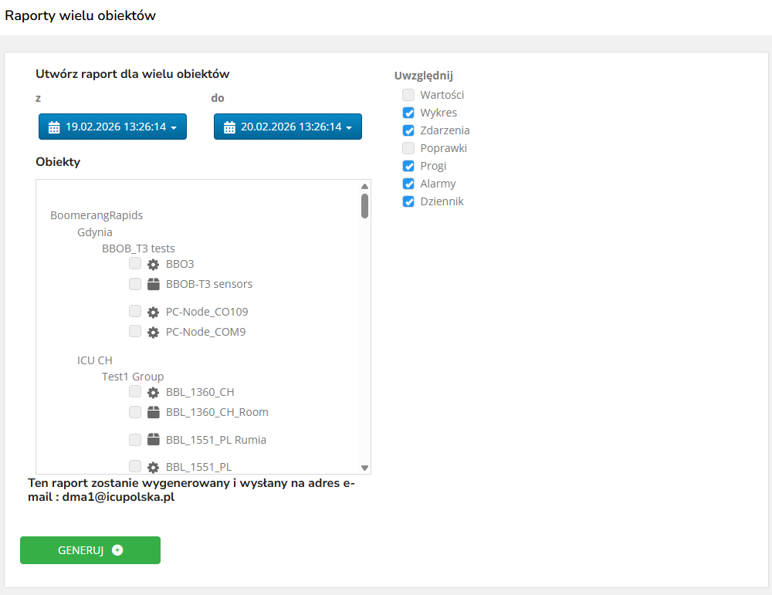Image resolution: width=772 pixels, height=595 pixels.
Task: Select the Gdynia tree node
Action: click(x=95, y=232)
